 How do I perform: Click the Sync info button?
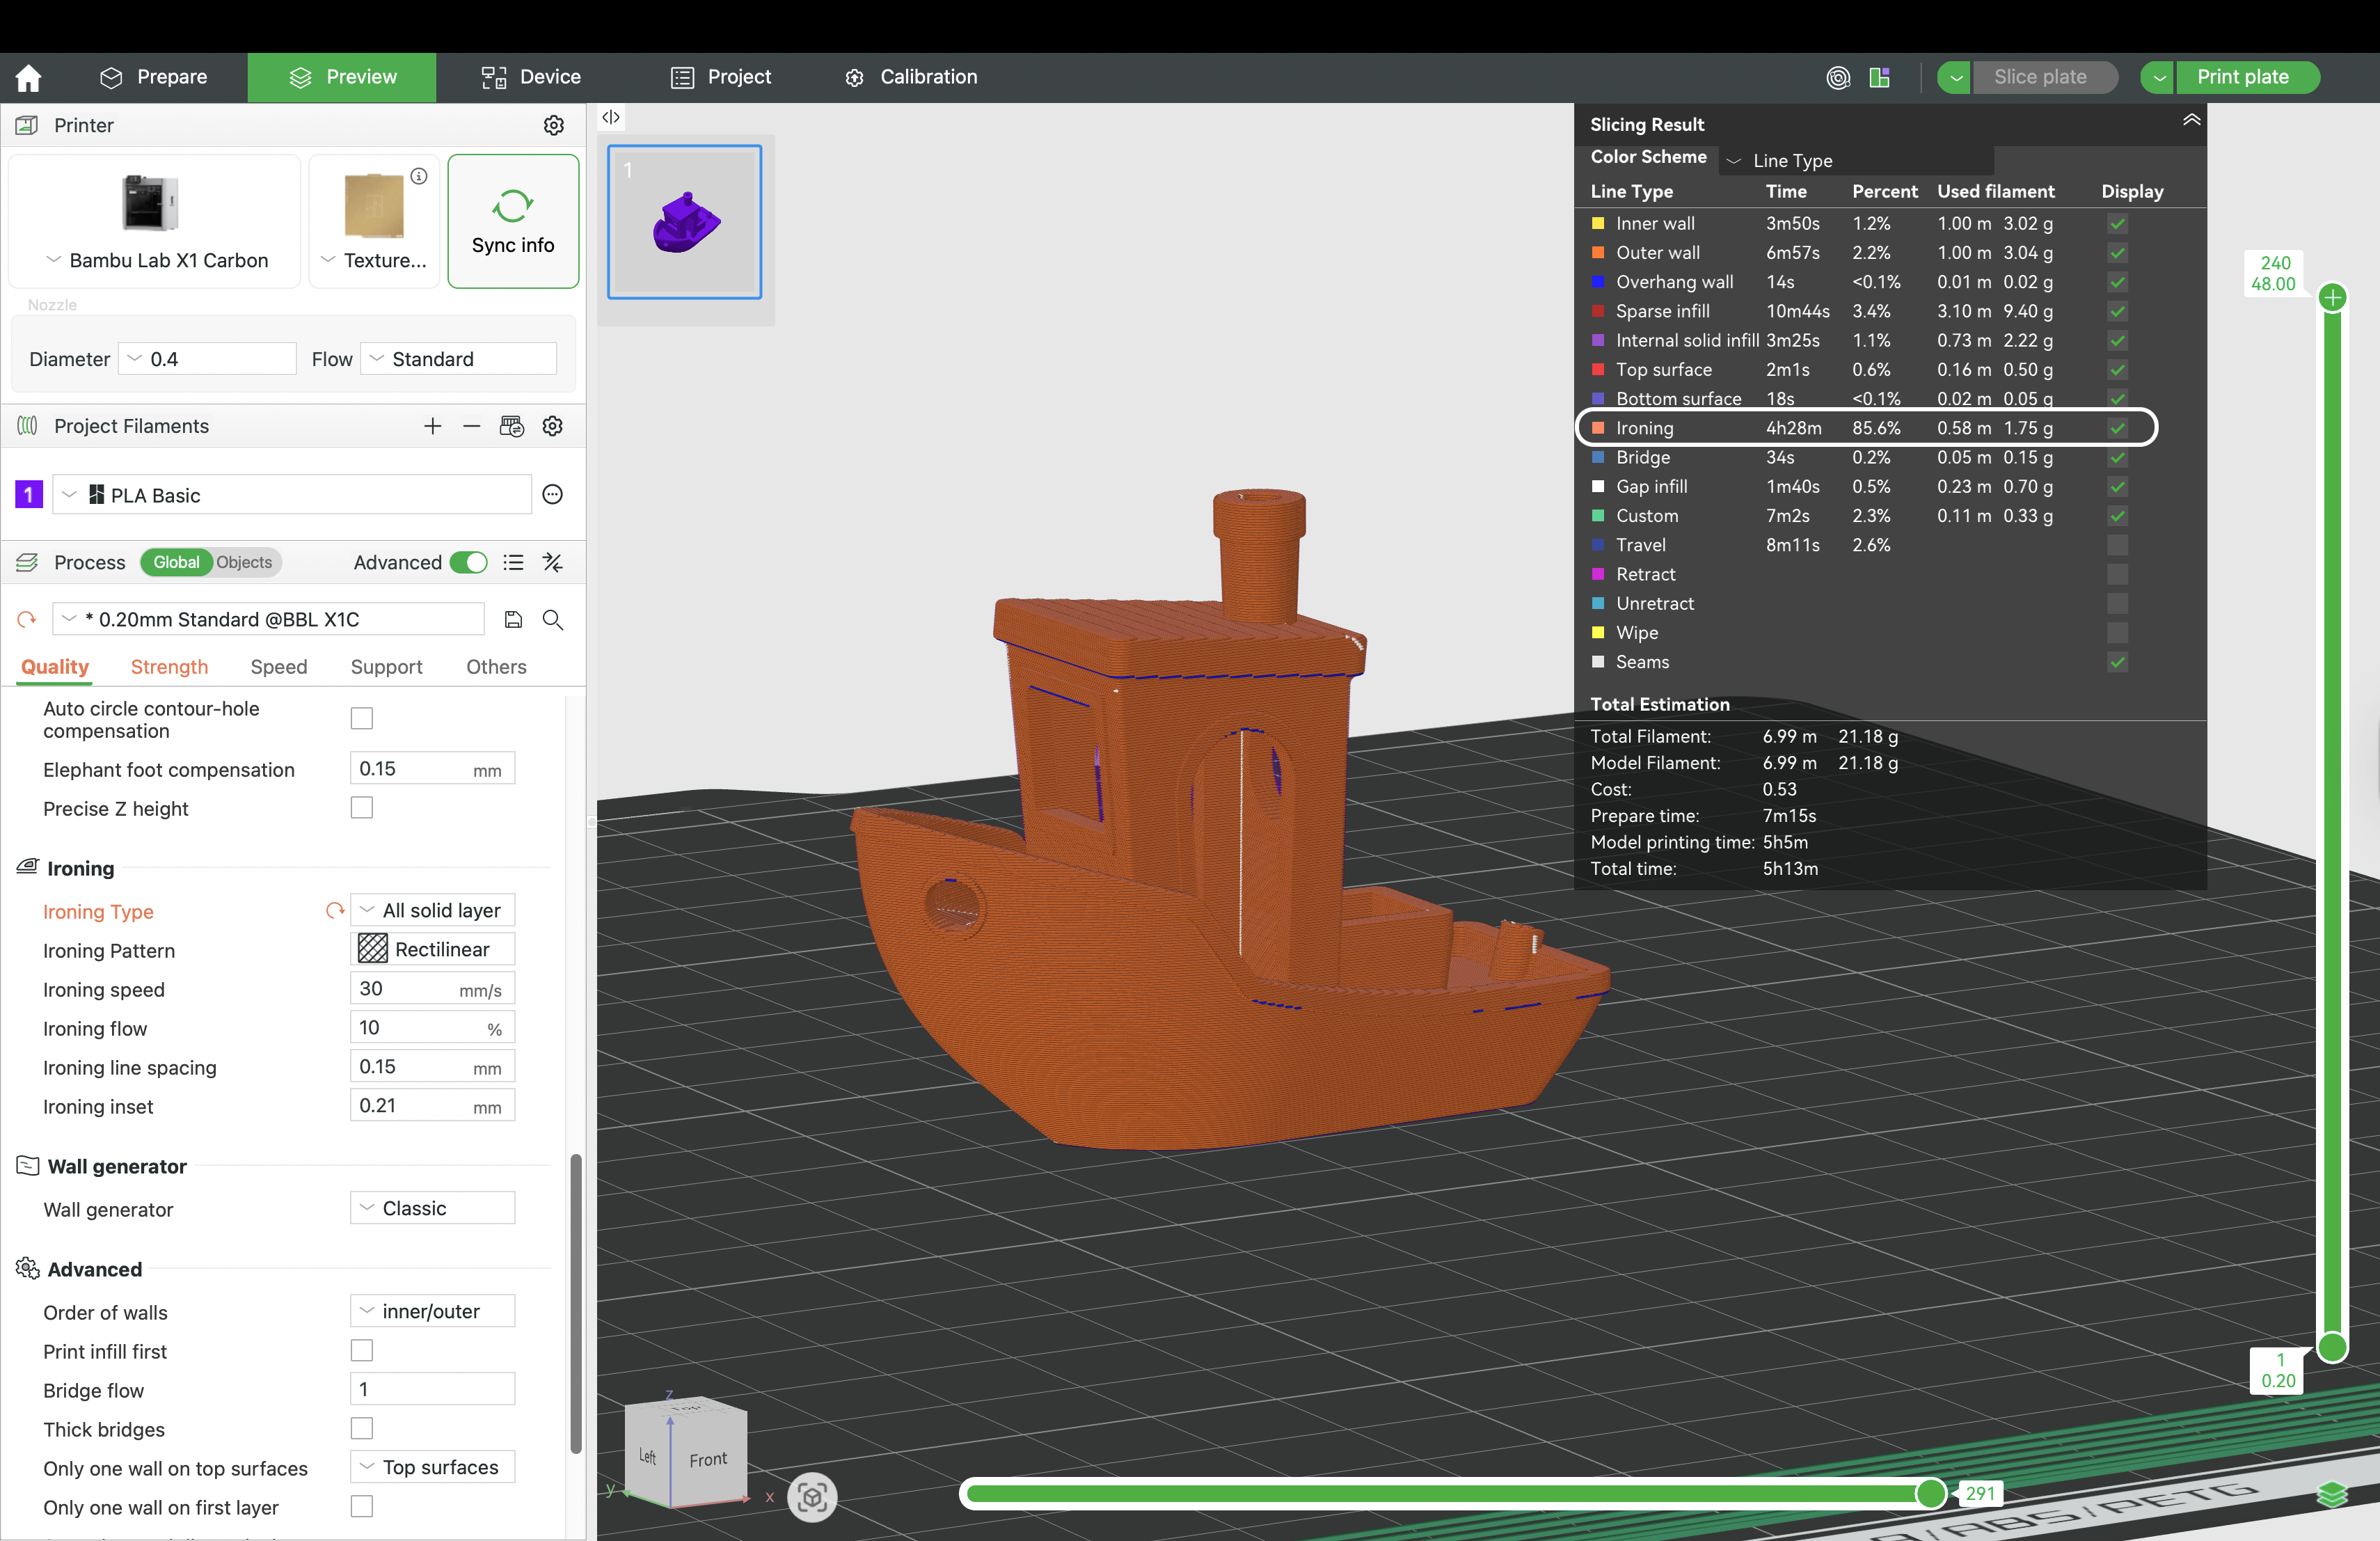[x=513, y=221]
